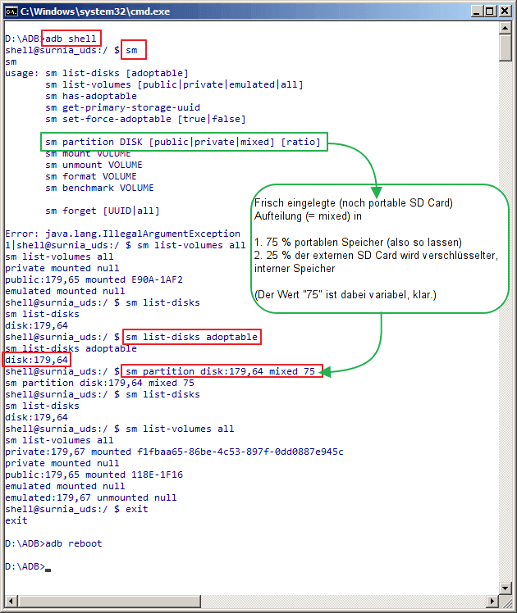Click 'public:179,65 mounted 118E-1F16' line
Image resolution: width=517 pixels, height=613 pixels.
94,475
